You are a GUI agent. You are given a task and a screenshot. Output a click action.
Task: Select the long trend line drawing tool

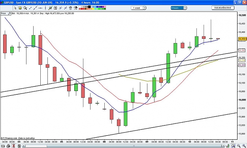(35, 8)
